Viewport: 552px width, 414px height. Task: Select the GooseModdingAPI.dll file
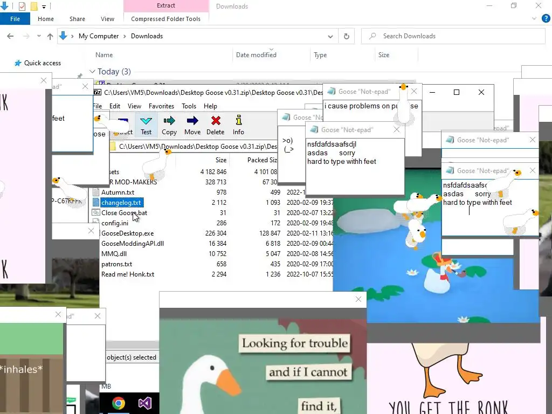[x=133, y=243]
